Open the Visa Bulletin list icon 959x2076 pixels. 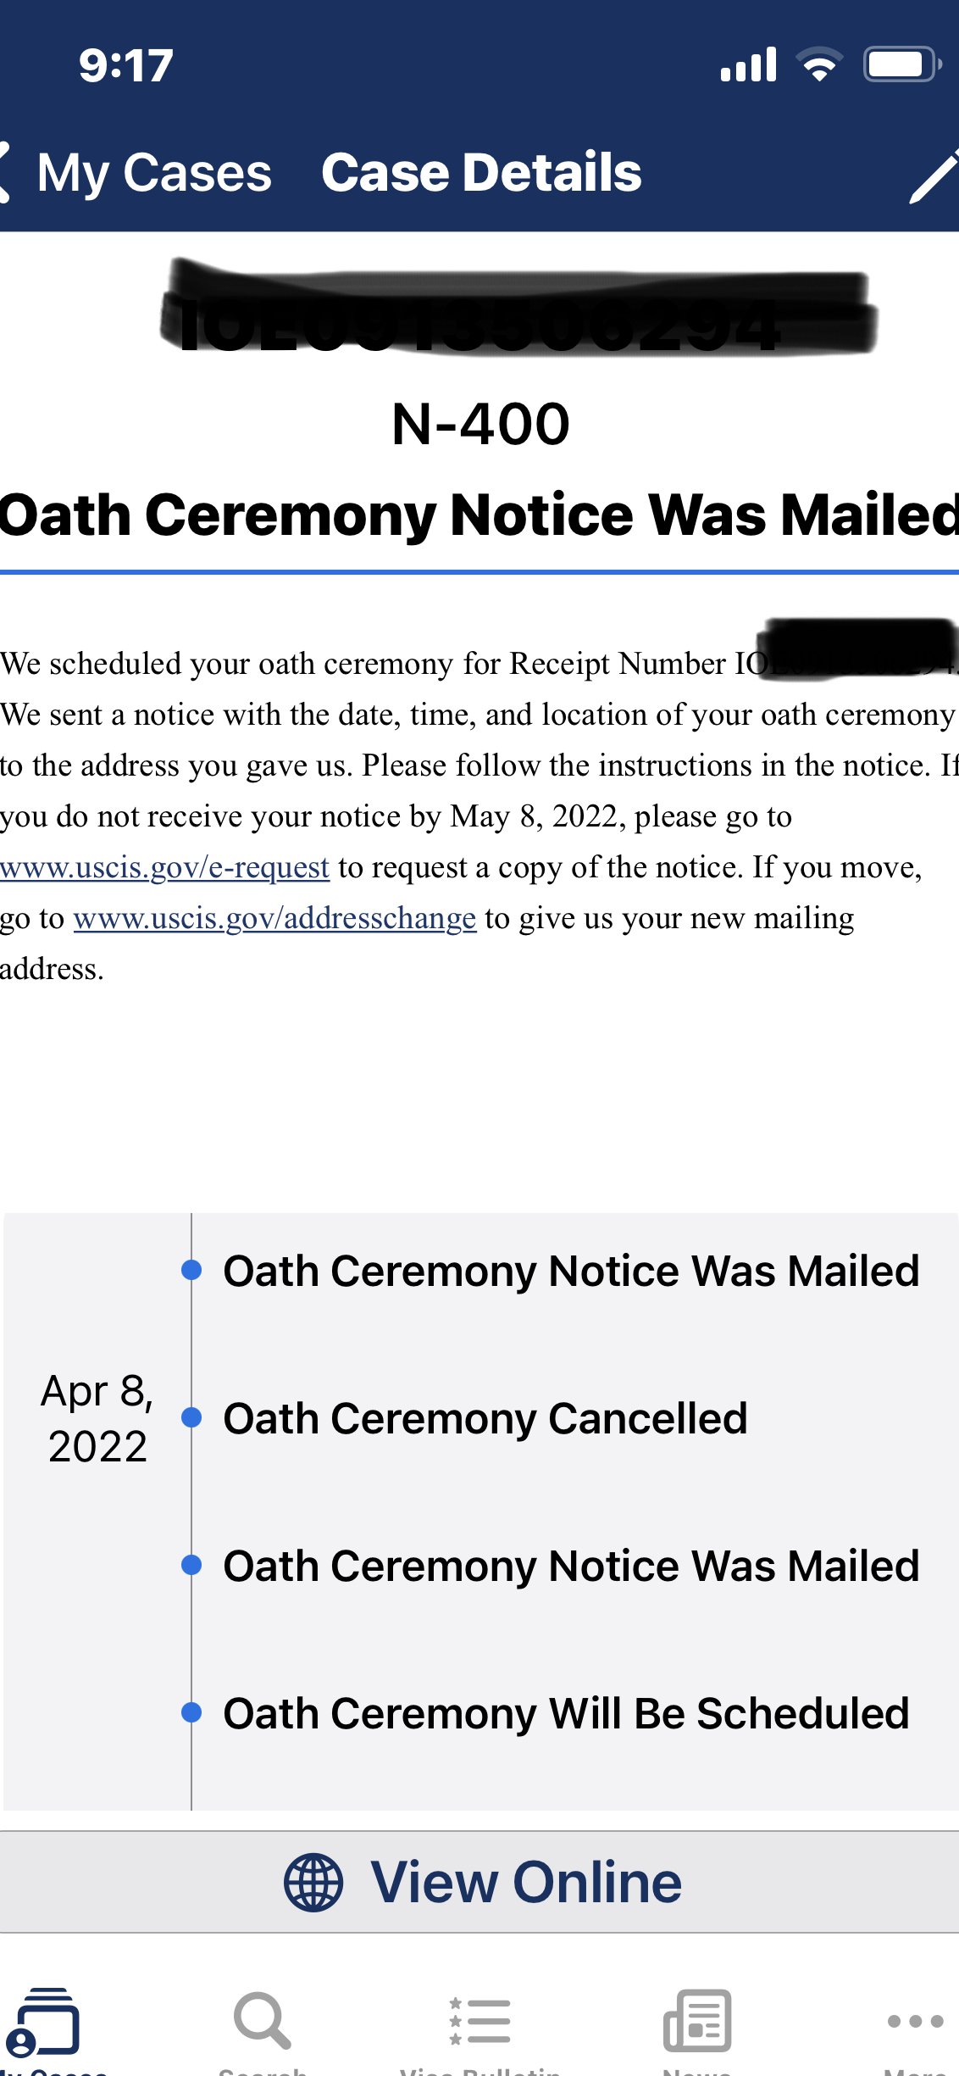pos(479,2021)
